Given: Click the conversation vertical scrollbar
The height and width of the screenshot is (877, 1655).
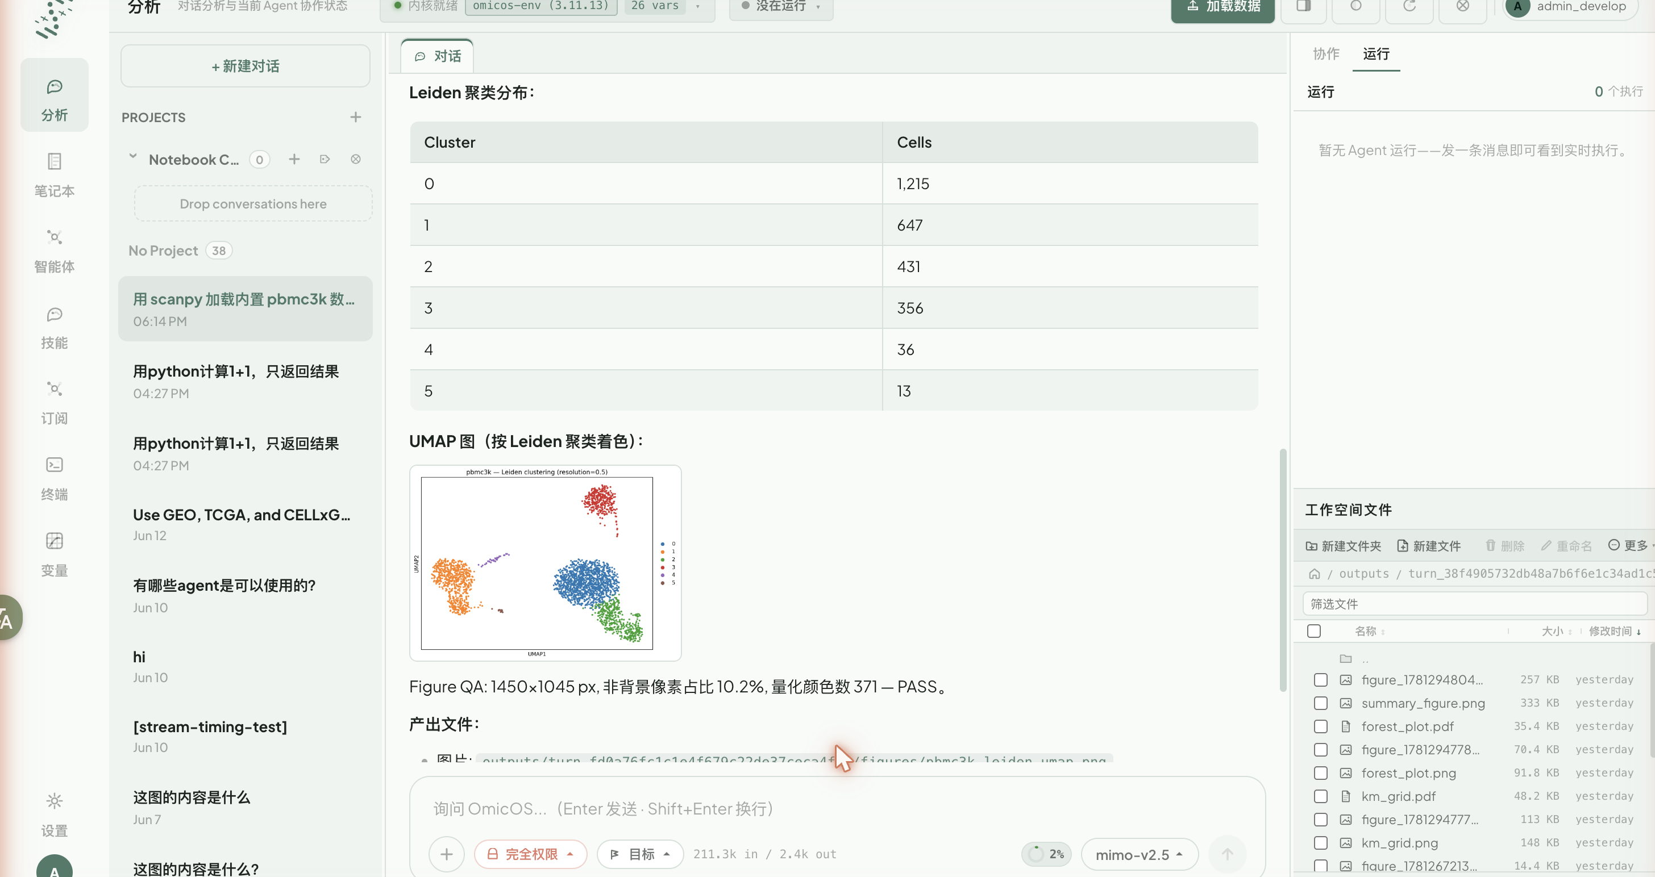Looking at the screenshot, I should pos(1282,570).
